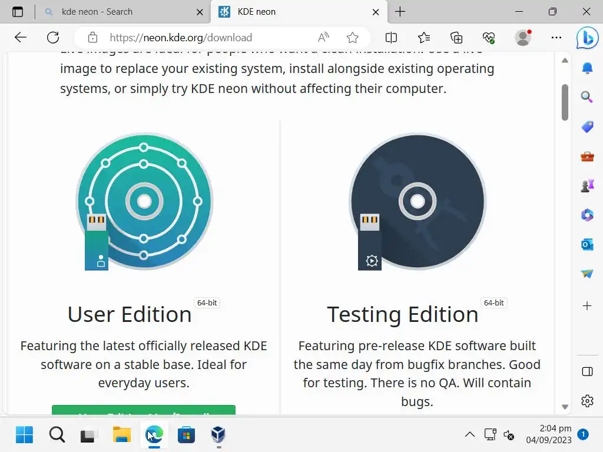The height and width of the screenshot is (452, 603).
Task: Open the tab actions menu icon
Action: (x=18, y=12)
